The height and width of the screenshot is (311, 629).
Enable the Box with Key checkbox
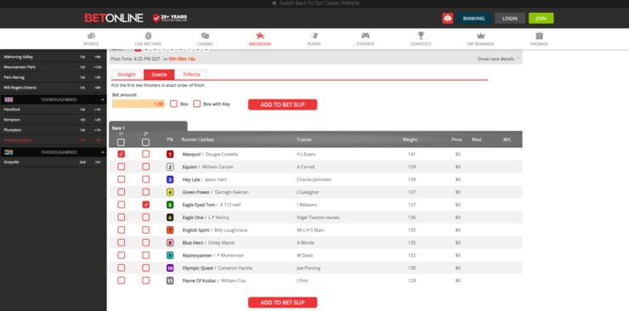tap(196, 104)
